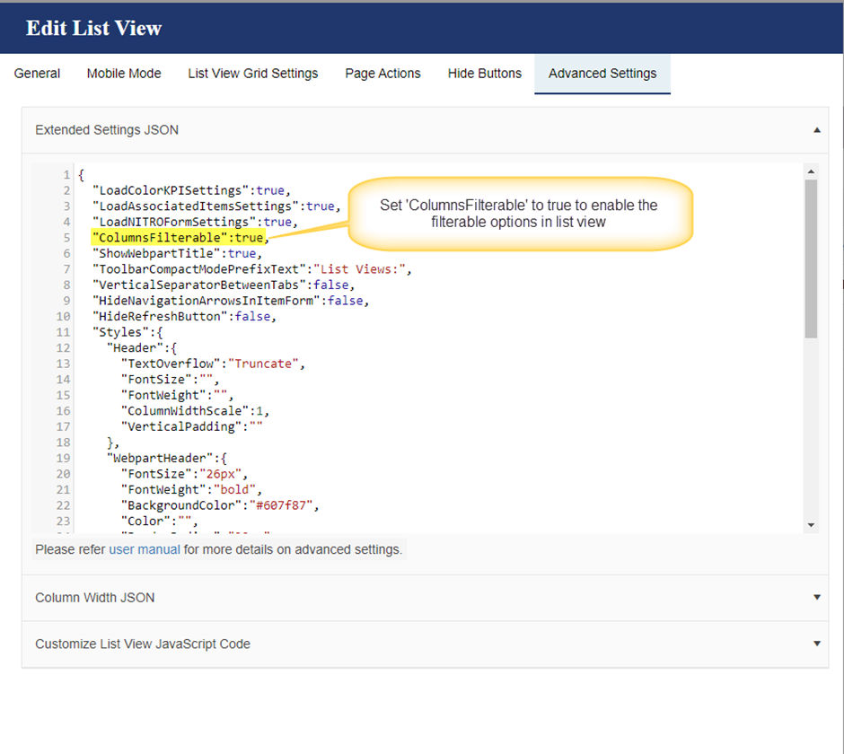
Task: Click the BackgroundColor #607f87 value
Action: (x=281, y=505)
